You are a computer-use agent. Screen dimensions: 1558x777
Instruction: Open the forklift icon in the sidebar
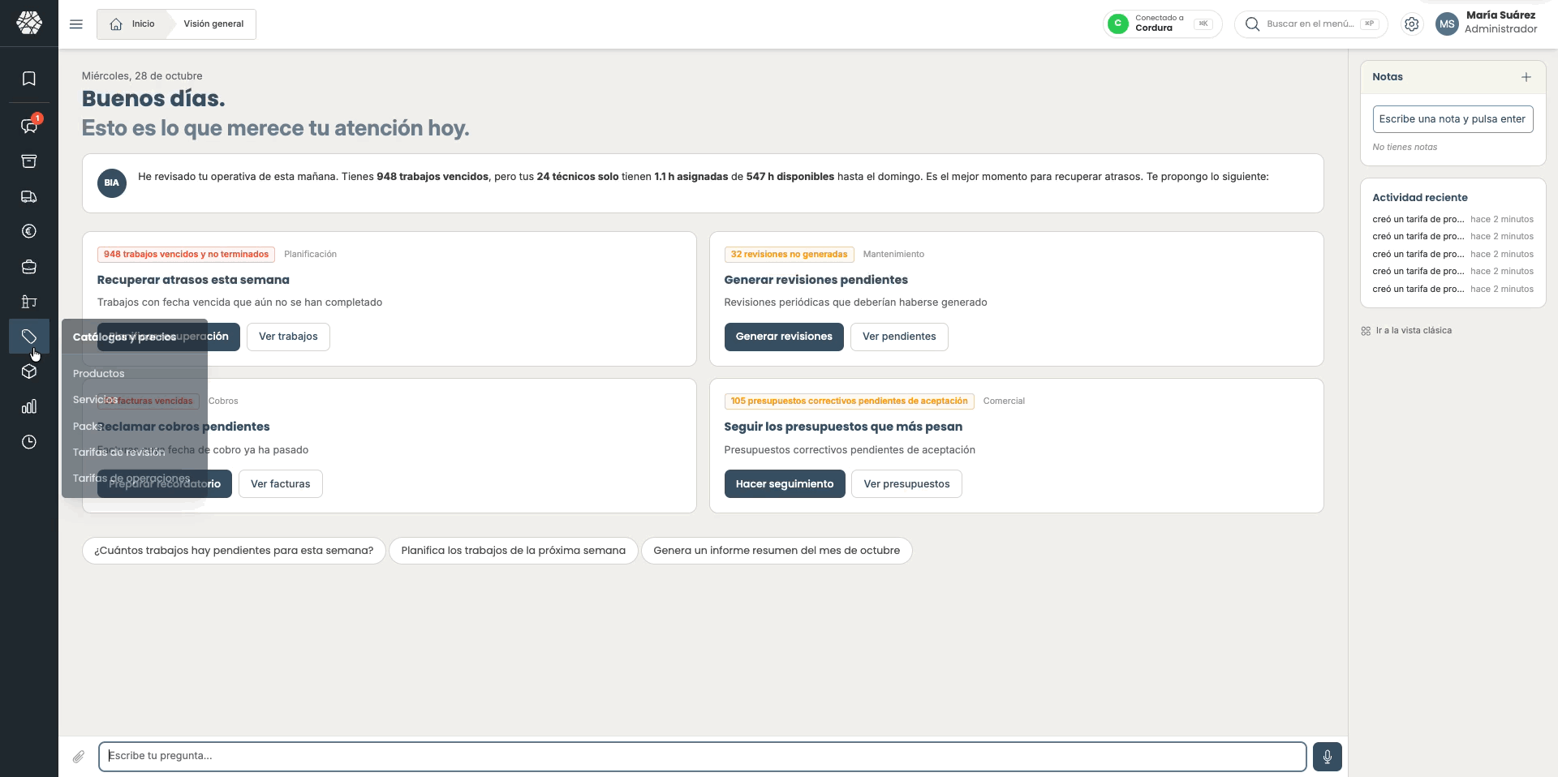[x=29, y=302]
